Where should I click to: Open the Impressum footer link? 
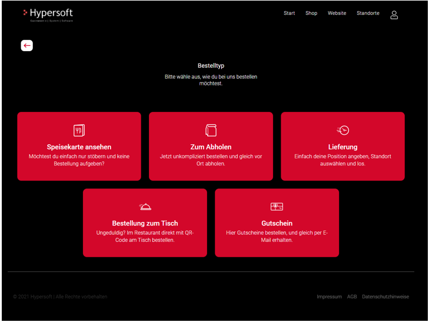point(329,297)
